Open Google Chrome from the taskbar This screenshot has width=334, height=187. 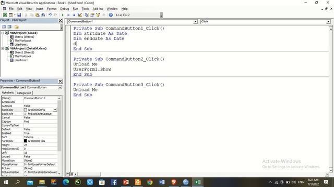point(150,182)
